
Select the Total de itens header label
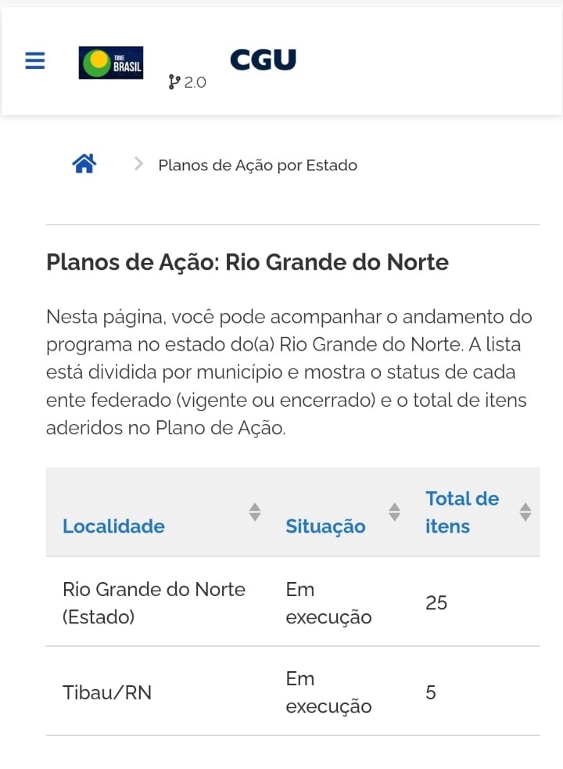click(x=461, y=512)
